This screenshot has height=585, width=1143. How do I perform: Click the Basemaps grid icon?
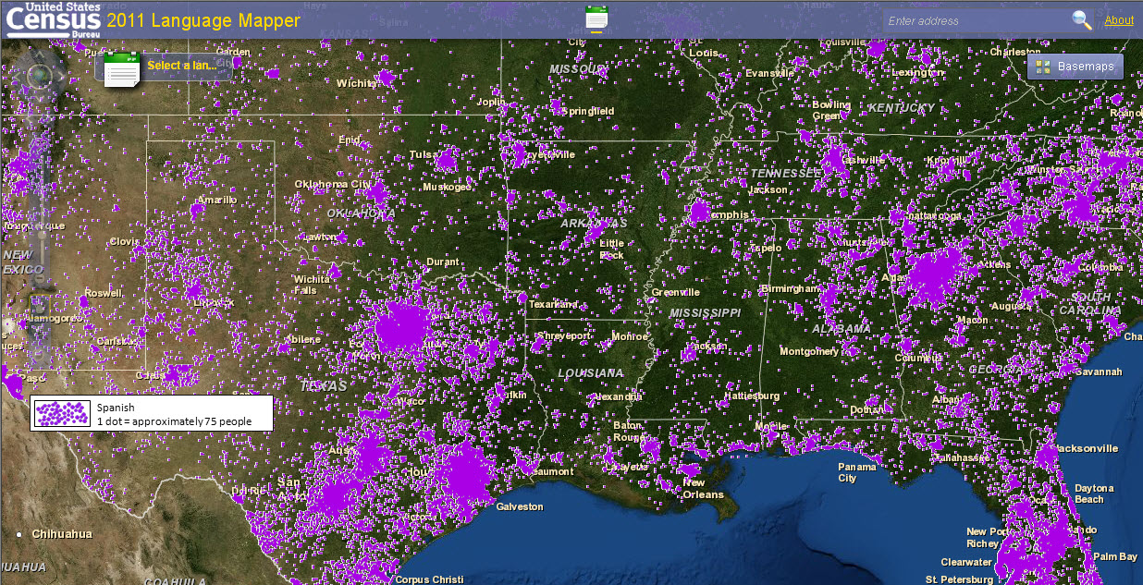1043,67
